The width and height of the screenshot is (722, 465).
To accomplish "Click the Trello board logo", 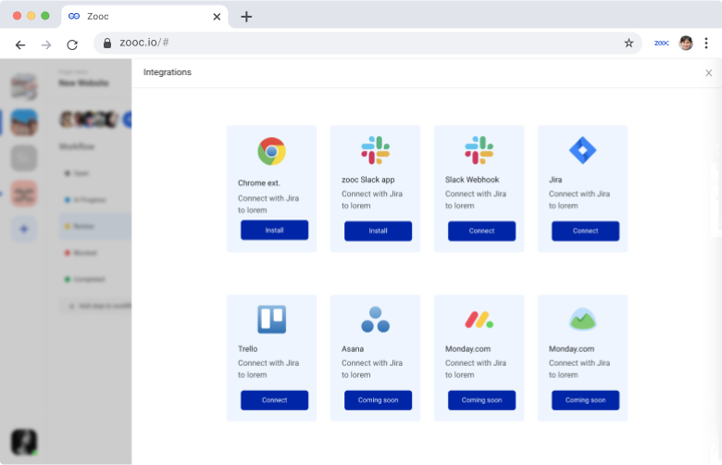I will pyautogui.click(x=271, y=320).
